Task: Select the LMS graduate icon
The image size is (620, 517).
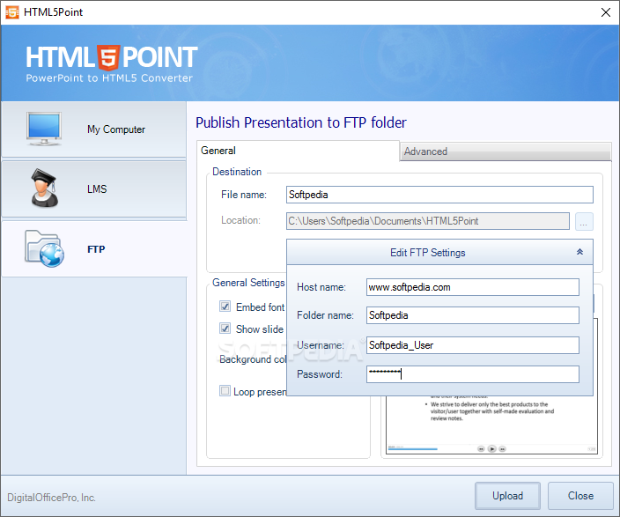Action: (44, 188)
